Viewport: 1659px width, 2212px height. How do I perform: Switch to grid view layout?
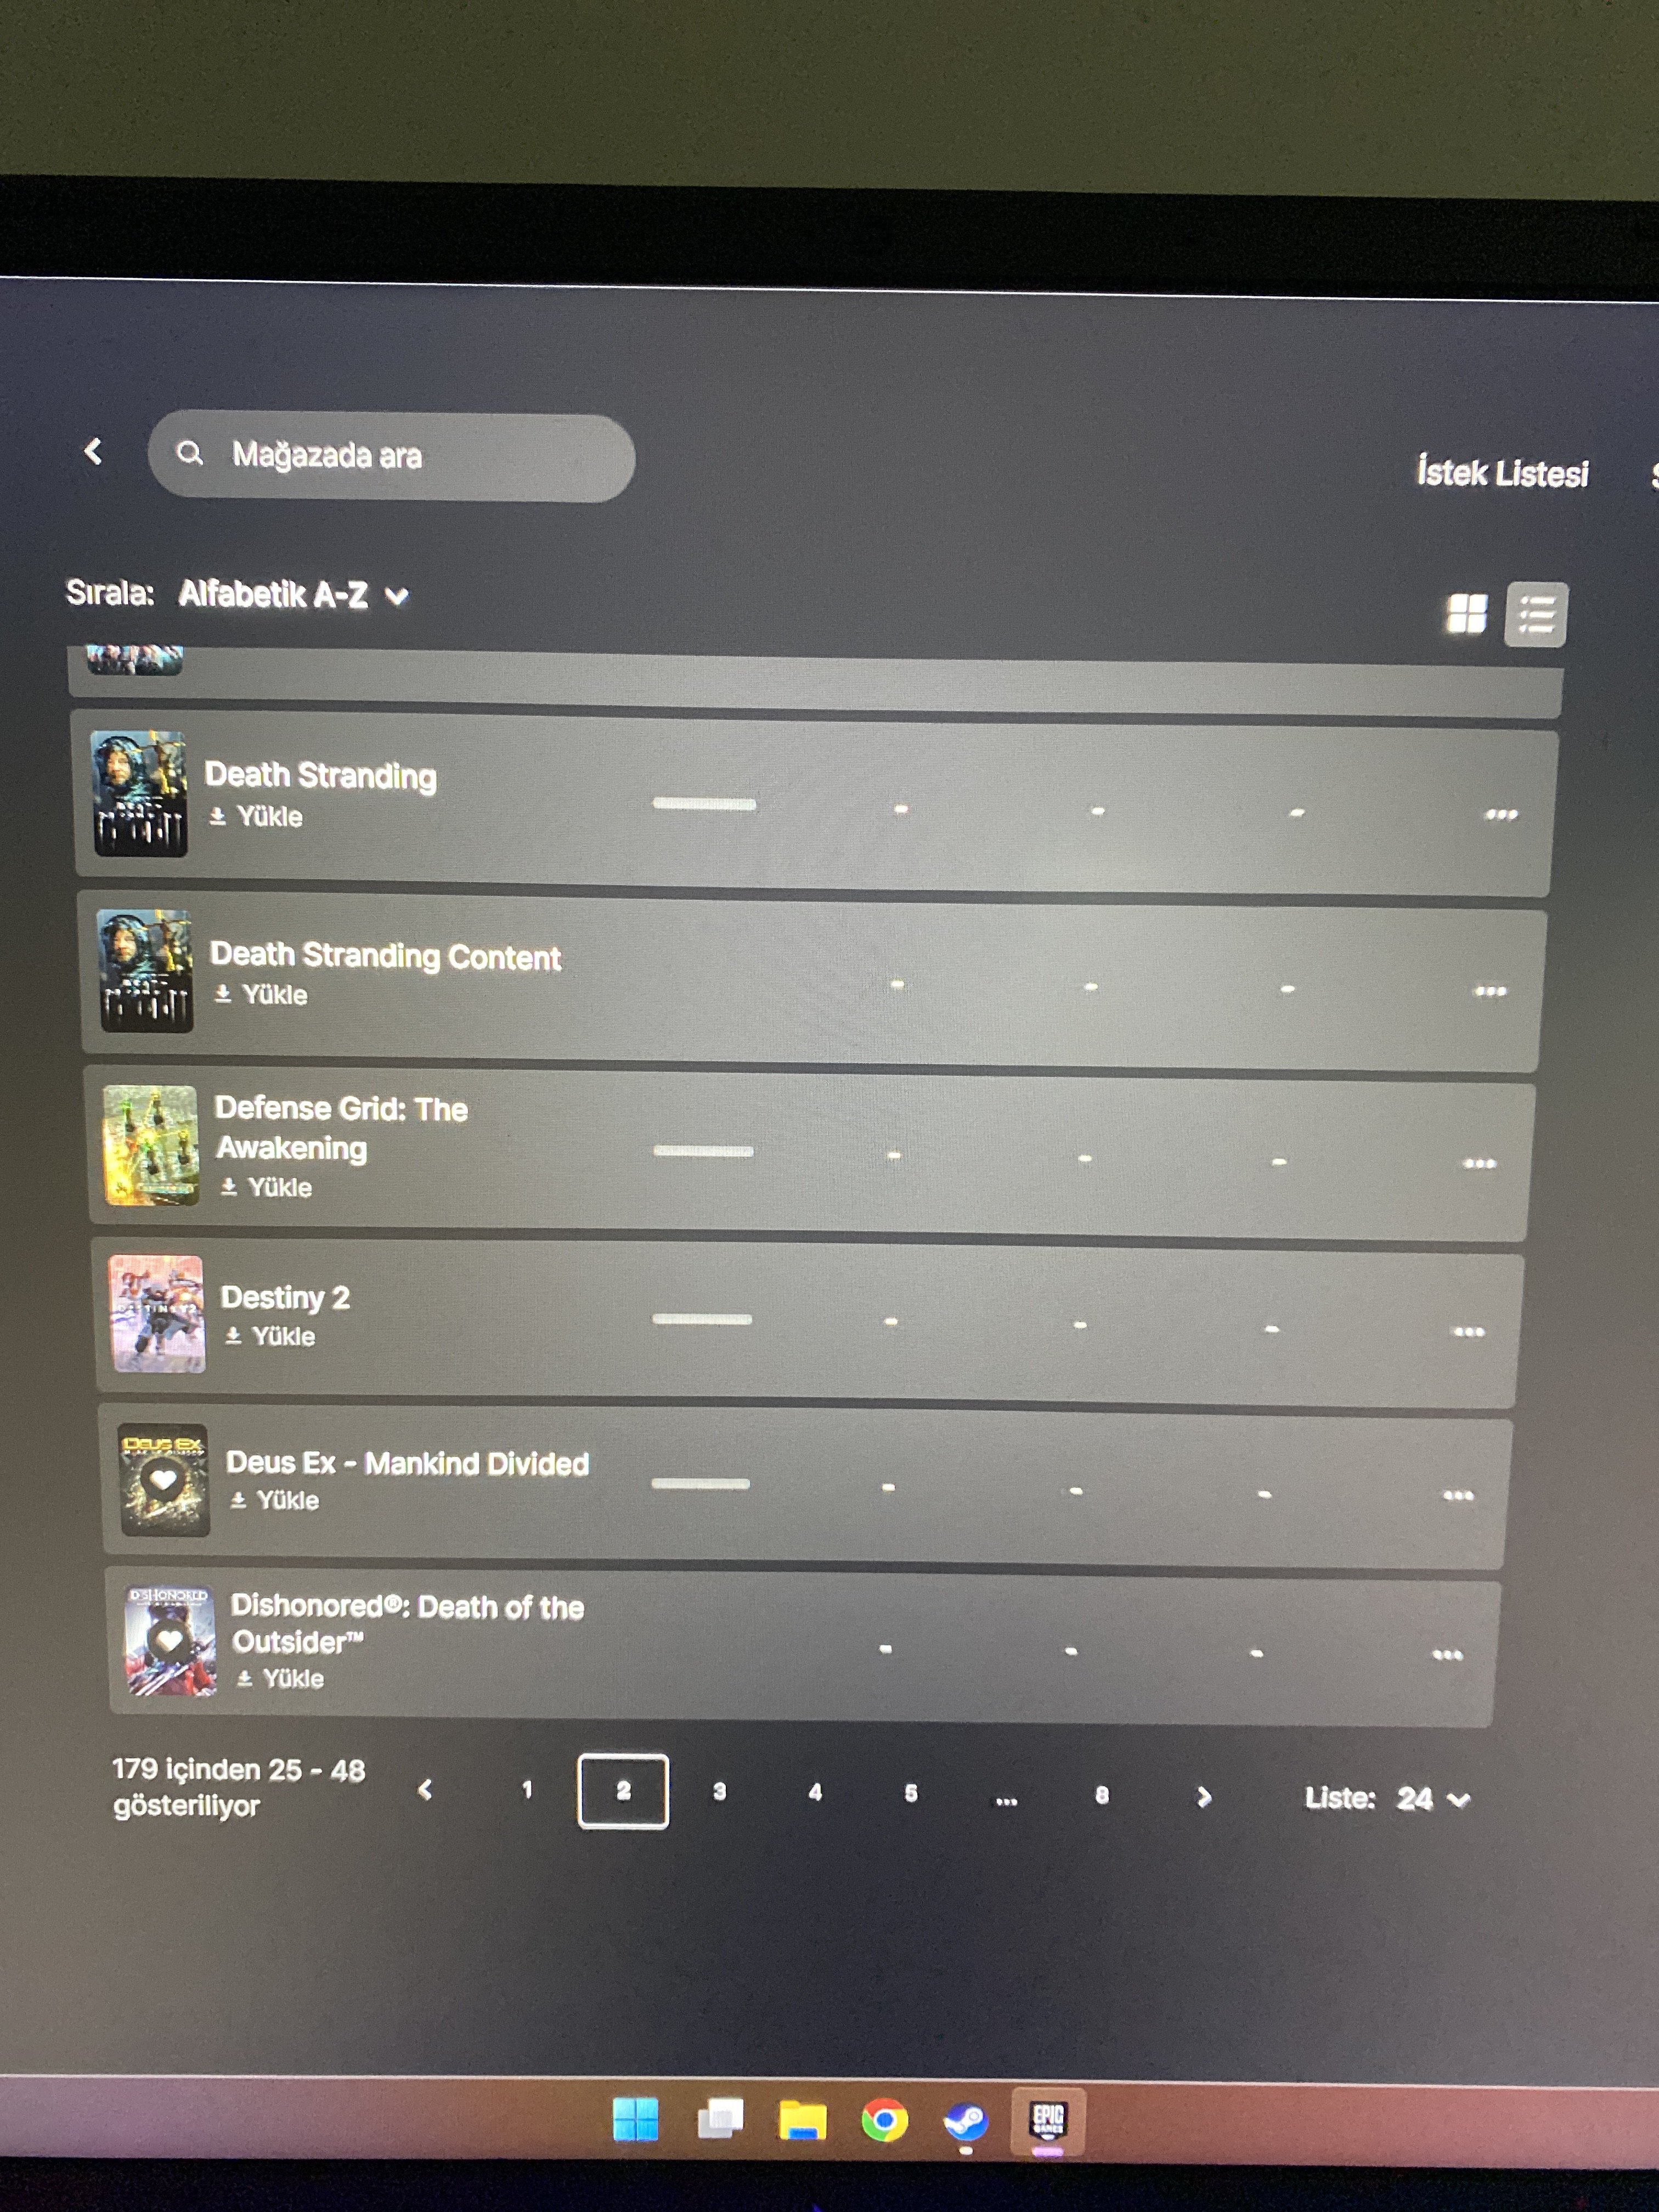point(1466,614)
